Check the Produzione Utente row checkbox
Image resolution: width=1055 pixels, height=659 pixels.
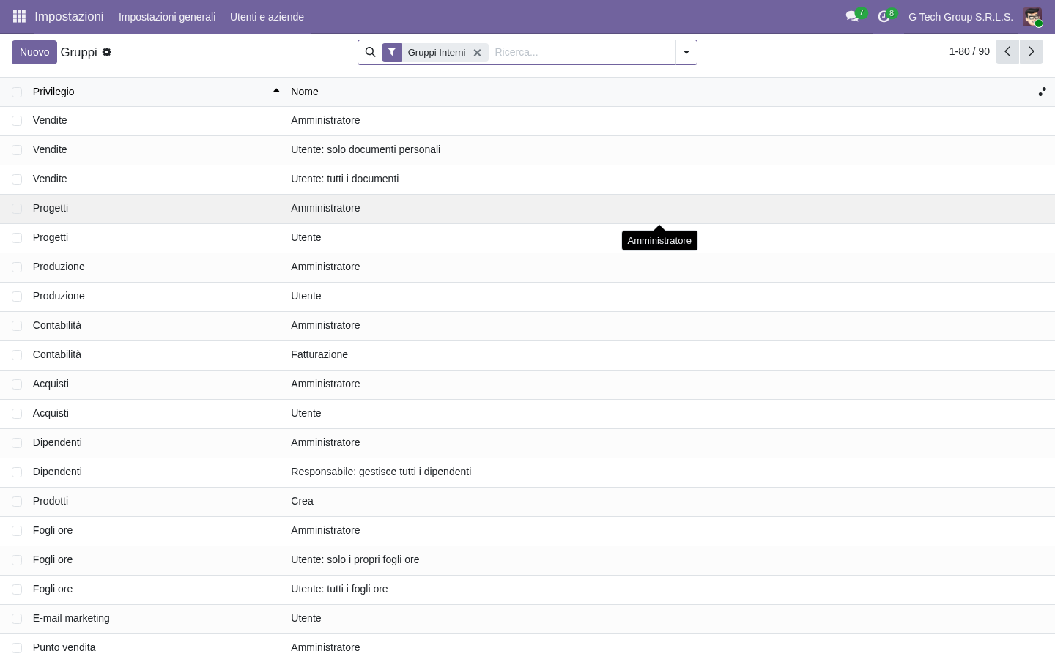click(x=17, y=297)
